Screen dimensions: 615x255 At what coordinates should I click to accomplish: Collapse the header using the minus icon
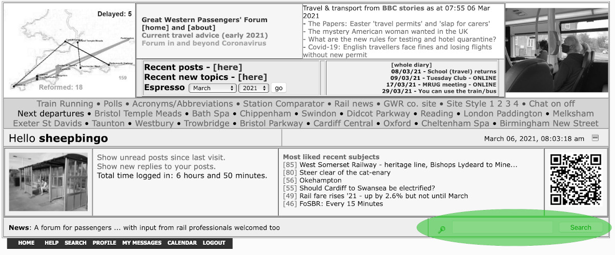click(595, 138)
